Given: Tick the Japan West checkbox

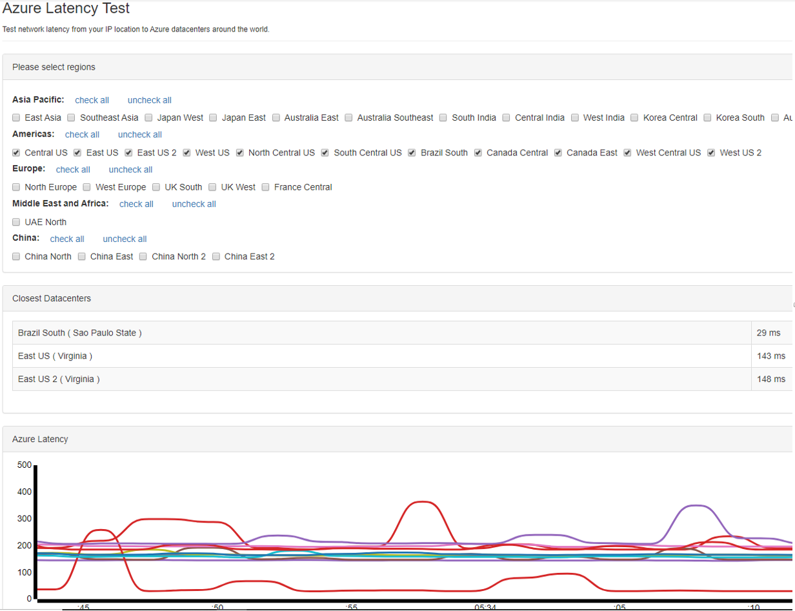Looking at the screenshot, I should pyautogui.click(x=148, y=118).
